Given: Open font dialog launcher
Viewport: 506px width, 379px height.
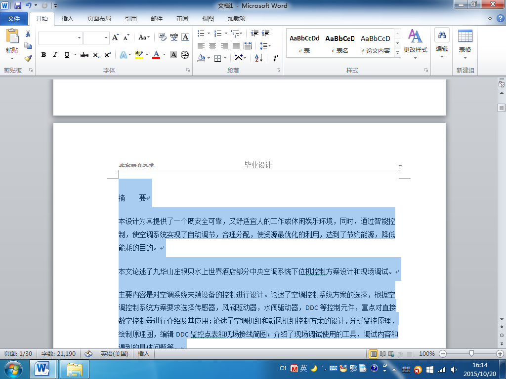Looking at the screenshot, I should 188,70.
